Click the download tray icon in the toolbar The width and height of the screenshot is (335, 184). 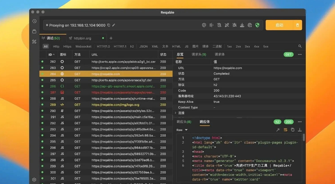pyautogui.click(x=242, y=25)
